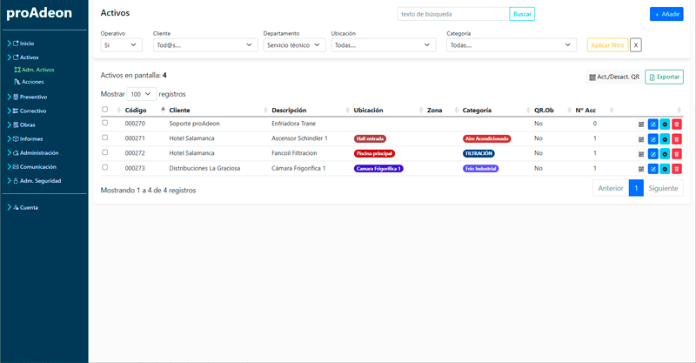Screen dimensions: 696x363
Task: Open the Cliente filter dropdown
Action: tap(205, 45)
